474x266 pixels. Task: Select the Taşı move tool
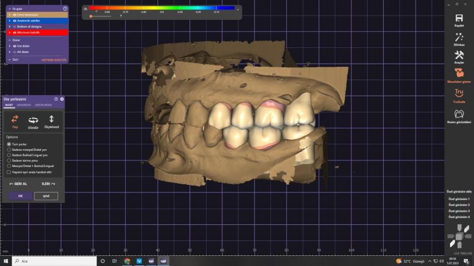15,119
